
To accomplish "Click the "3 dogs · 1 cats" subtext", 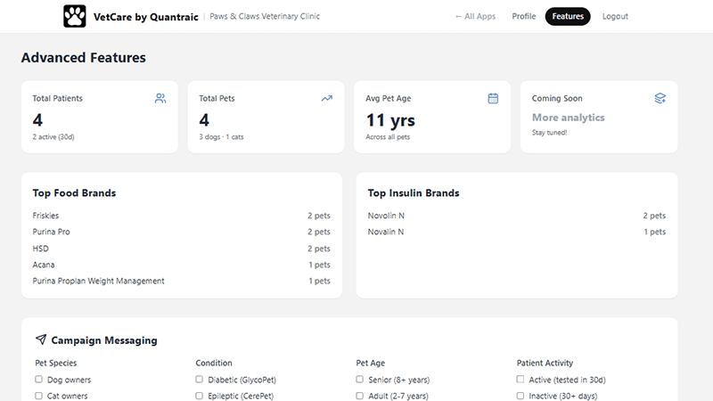I will click(x=221, y=137).
